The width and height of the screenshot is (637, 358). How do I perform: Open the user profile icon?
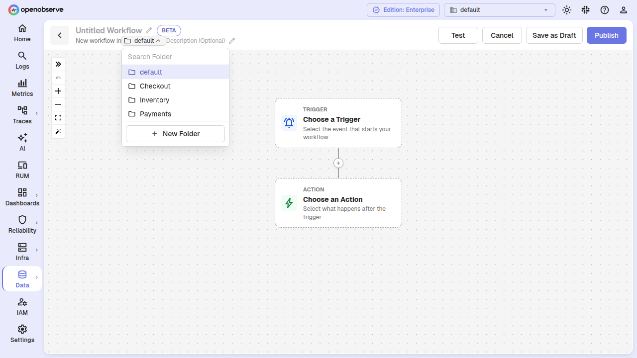coord(623,10)
